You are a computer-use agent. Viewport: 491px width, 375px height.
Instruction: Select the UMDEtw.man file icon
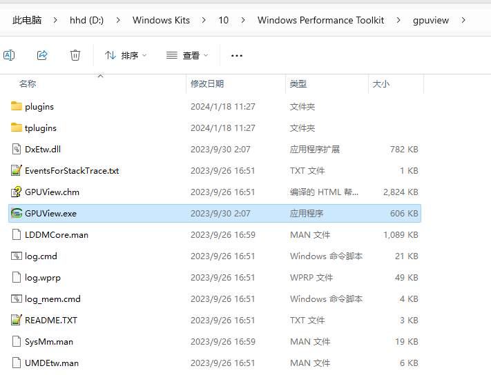tap(17, 363)
